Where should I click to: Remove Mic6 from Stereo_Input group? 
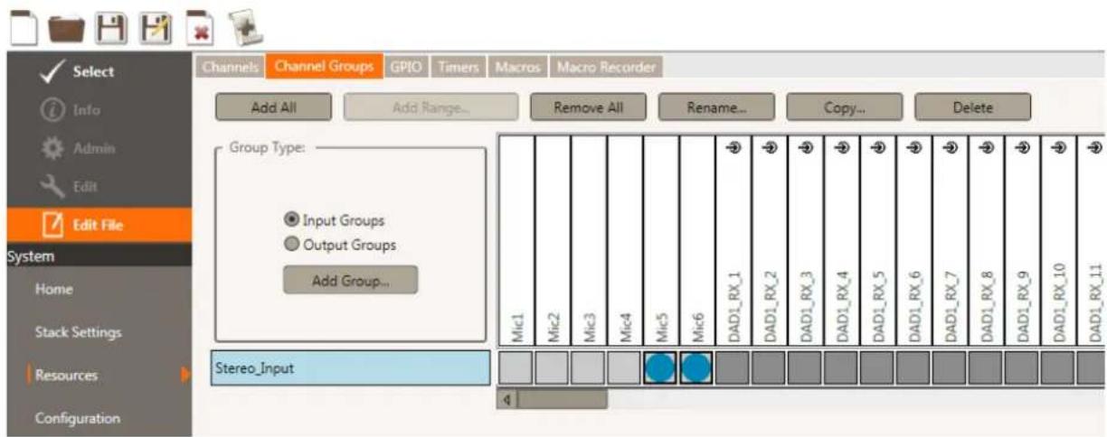(x=697, y=369)
